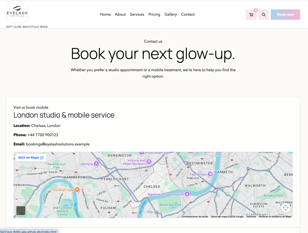
Task: Click the KENSINGTON map label
Action: [120, 155]
